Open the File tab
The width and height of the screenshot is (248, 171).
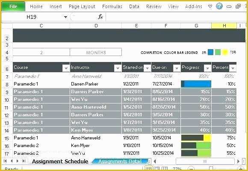pyautogui.click(x=13, y=6)
